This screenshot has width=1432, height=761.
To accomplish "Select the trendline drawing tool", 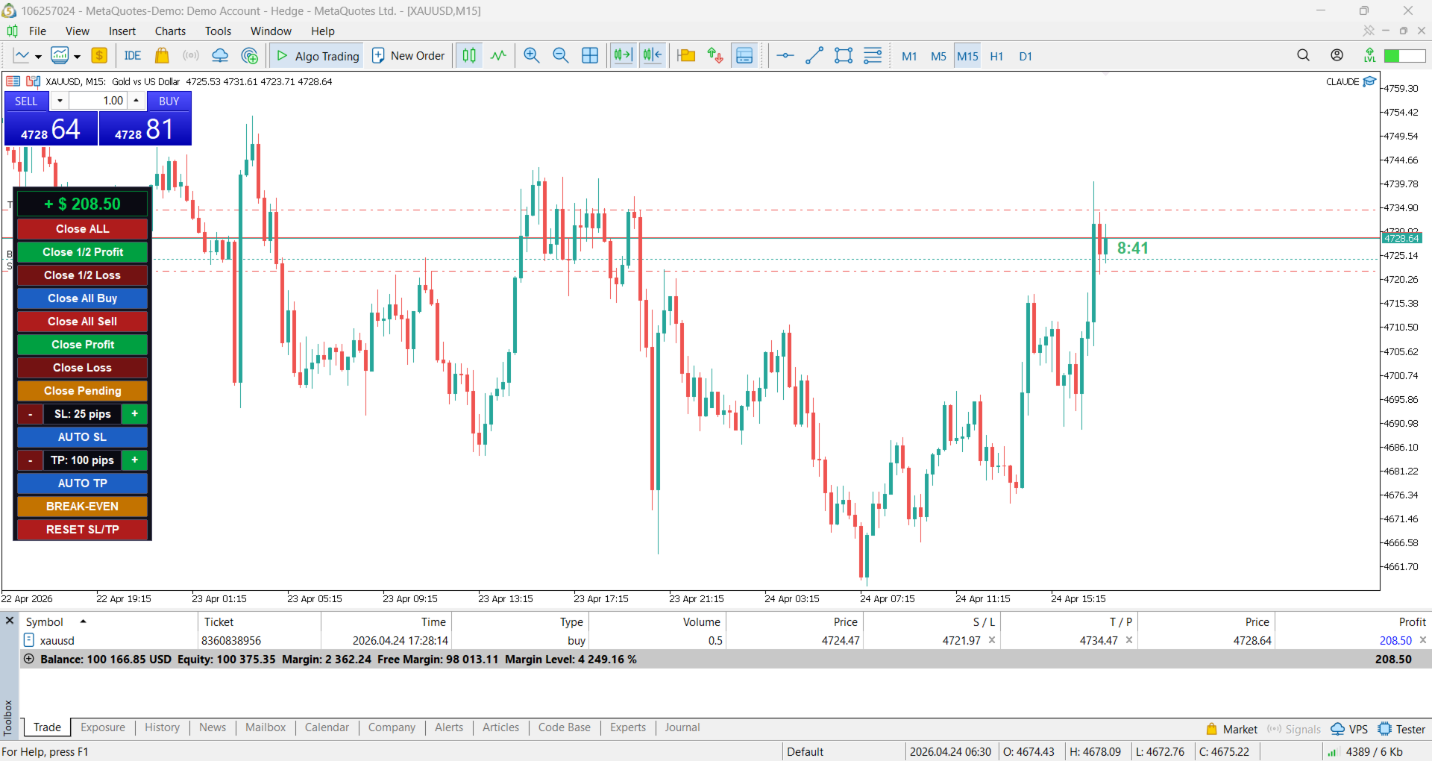I will point(814,56).
